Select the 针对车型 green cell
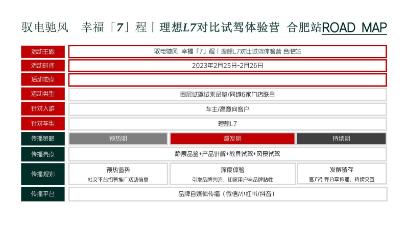 [43, 123]
